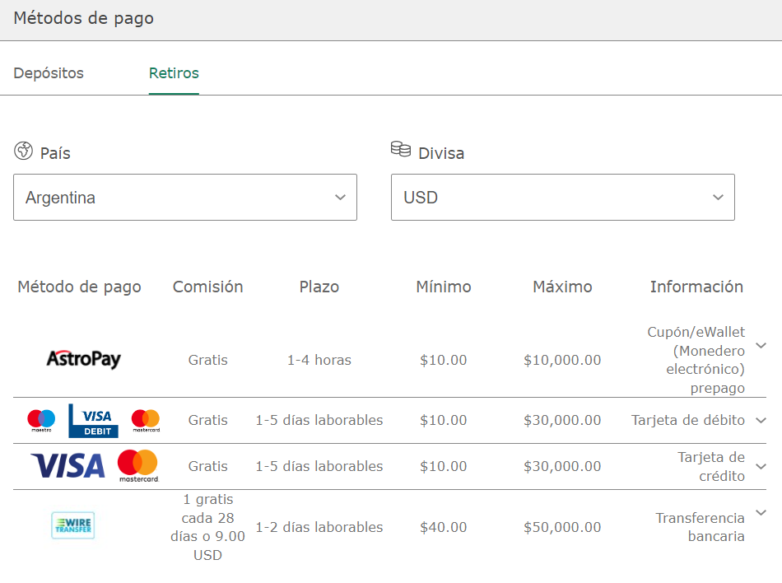This screenshot has width=782, height=583.
Task: Expand the AstroPay row details chevron
Action: click(x=761, y=345)
